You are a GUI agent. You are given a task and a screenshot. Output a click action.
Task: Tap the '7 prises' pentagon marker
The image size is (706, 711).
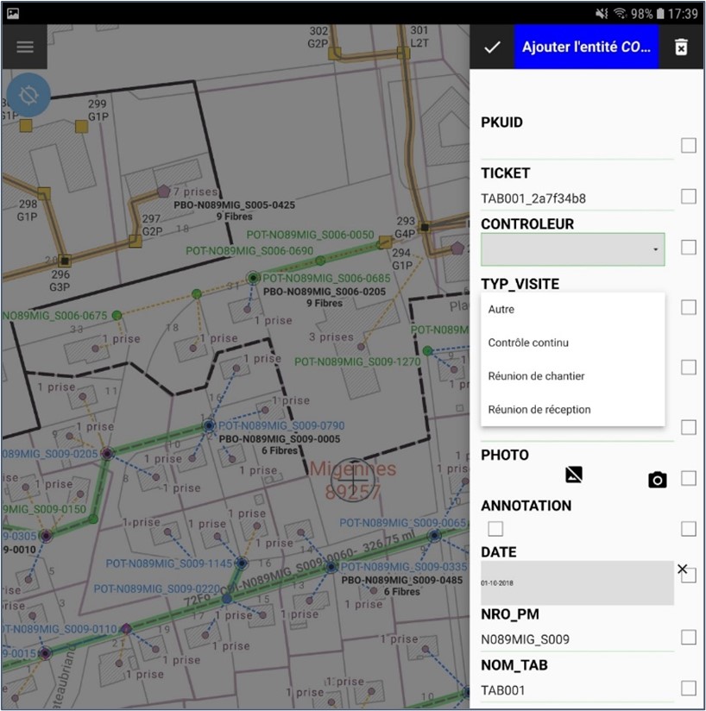point(163,192)
